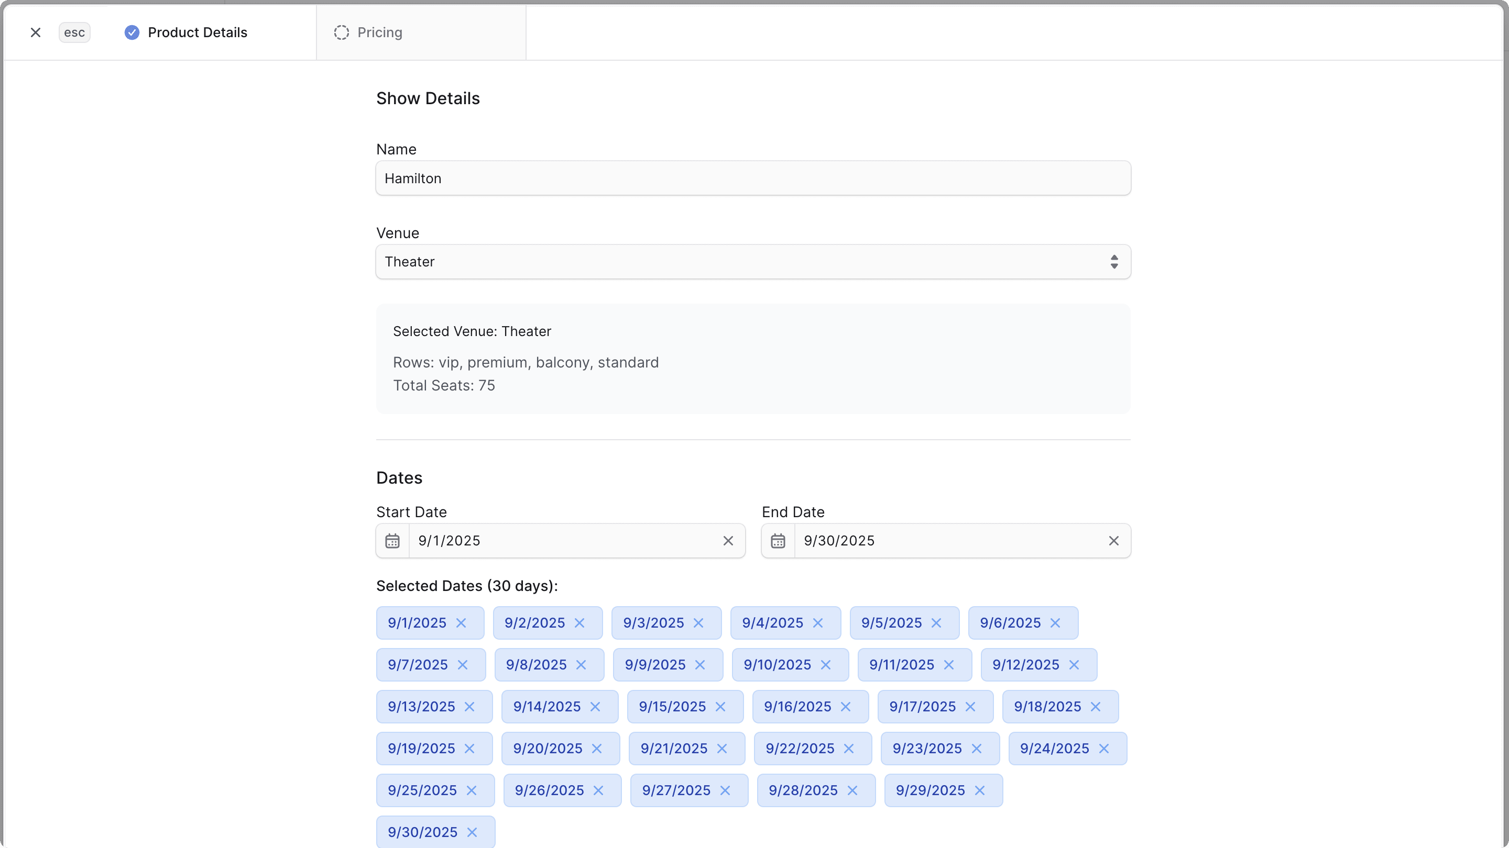Screen dimensions: 1509x848
Task: Click the checkmark icon beside Product Details
Action: click(131, 32)
